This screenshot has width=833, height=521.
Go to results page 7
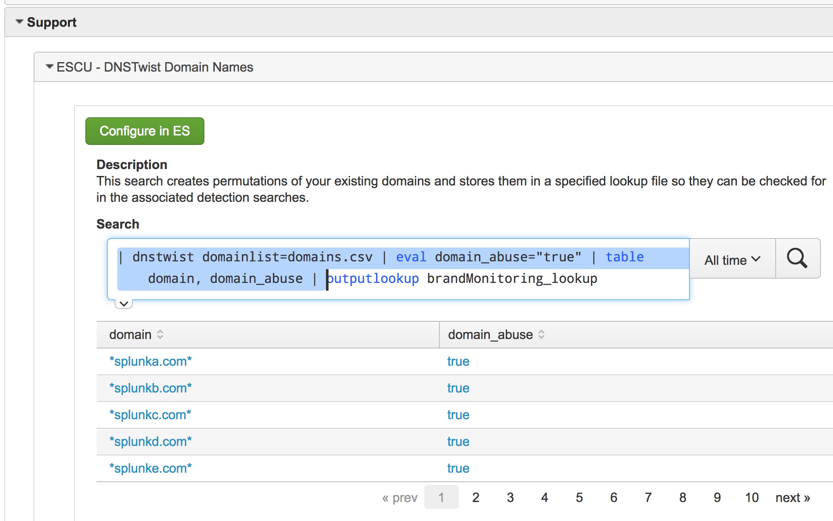point(648,497)
